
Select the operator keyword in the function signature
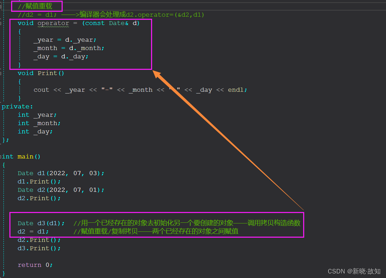pos(53,23)
